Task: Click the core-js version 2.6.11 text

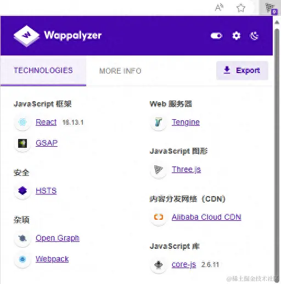Action: click(x=210, y=265)
